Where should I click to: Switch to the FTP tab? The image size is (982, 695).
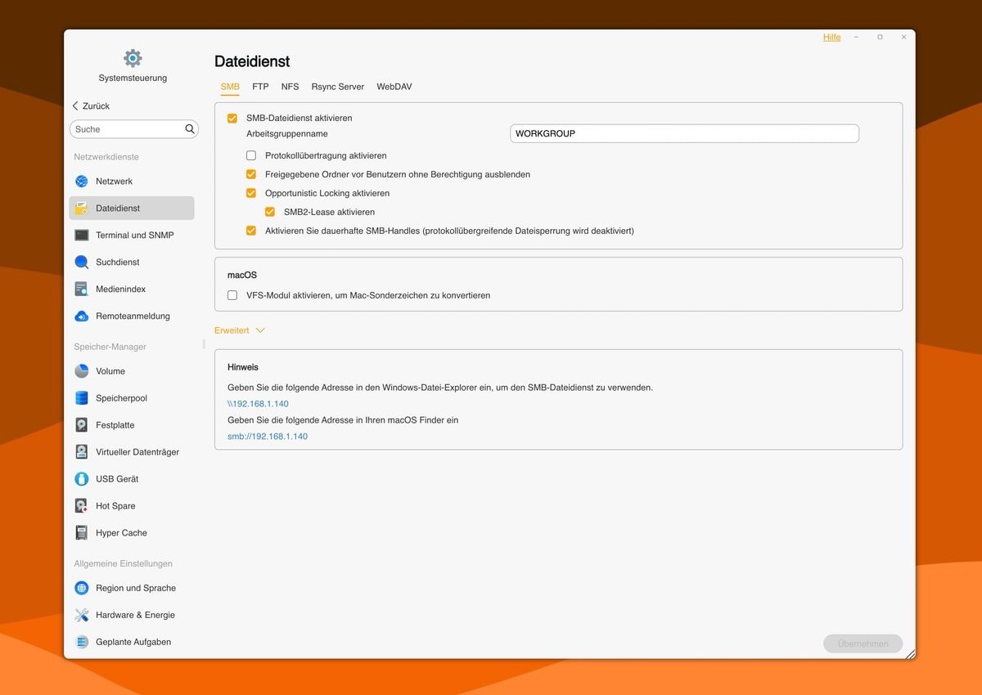(x=260, y=87)
